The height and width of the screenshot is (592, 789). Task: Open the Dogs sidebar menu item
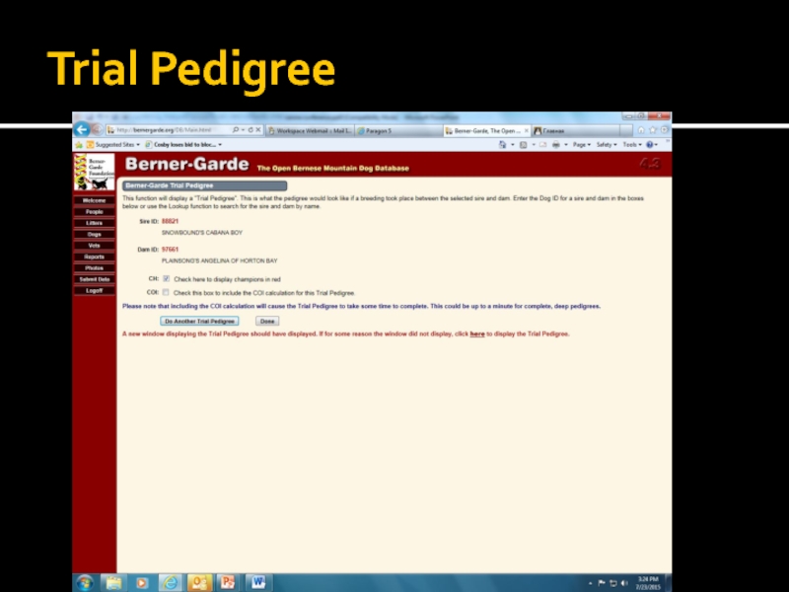(94, 235)
